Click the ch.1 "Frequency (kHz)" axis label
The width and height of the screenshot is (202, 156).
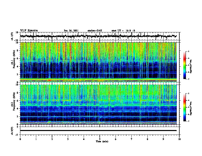[14, 59]
